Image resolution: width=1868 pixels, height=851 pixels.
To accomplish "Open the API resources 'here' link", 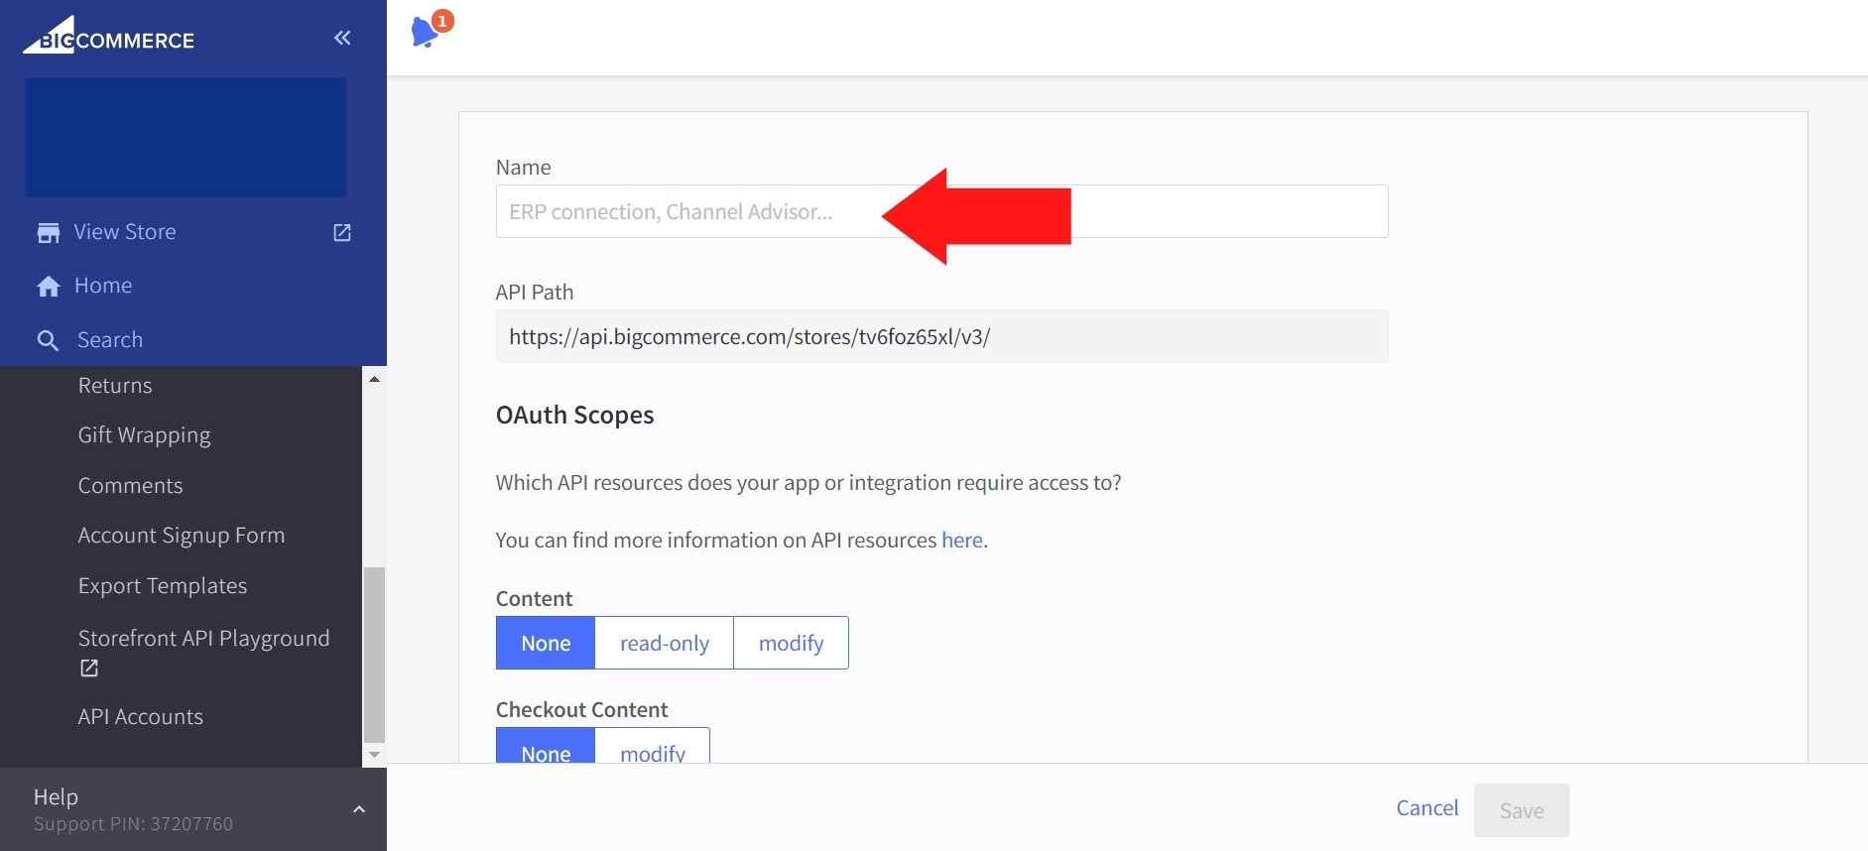I will (961, 541).
